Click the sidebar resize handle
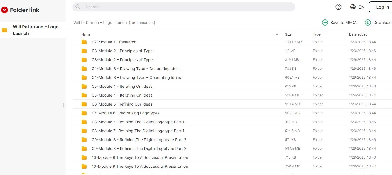 (x=64, y=105)
